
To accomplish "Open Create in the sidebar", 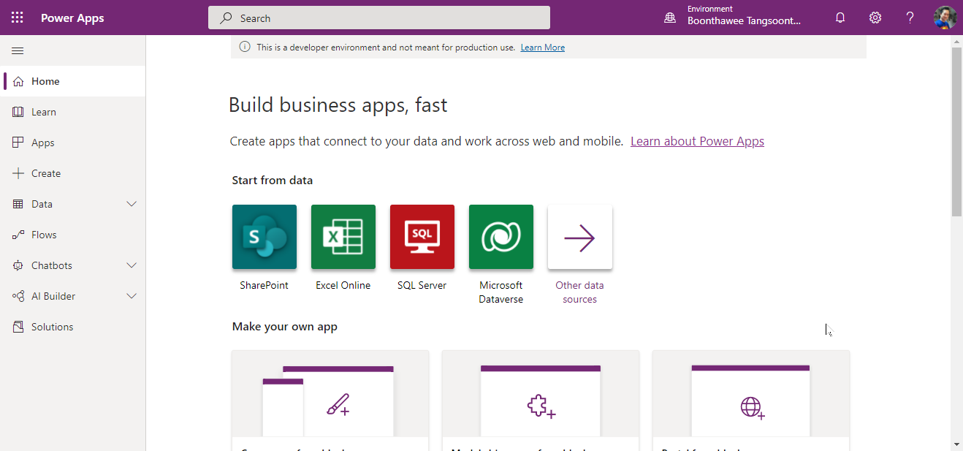I will click(73, 173).
